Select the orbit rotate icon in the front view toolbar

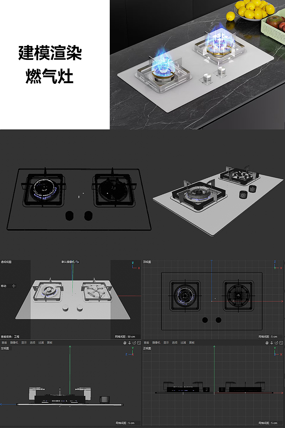[x=277, y=343]
